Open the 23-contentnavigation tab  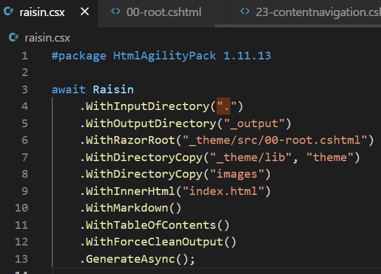[317, 11]
